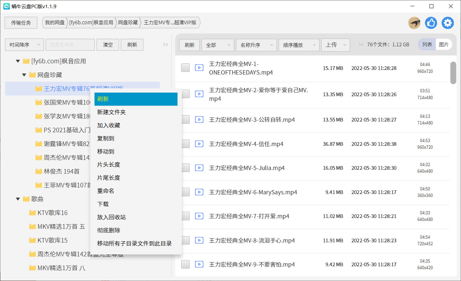Tick checkbox for 流泪手心.mp4
Viewport: 461px width, 281px height.
click(185, 240)
